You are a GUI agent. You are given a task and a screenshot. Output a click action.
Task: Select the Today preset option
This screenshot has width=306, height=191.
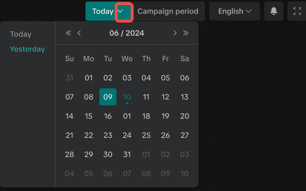(x=21, y=34)
